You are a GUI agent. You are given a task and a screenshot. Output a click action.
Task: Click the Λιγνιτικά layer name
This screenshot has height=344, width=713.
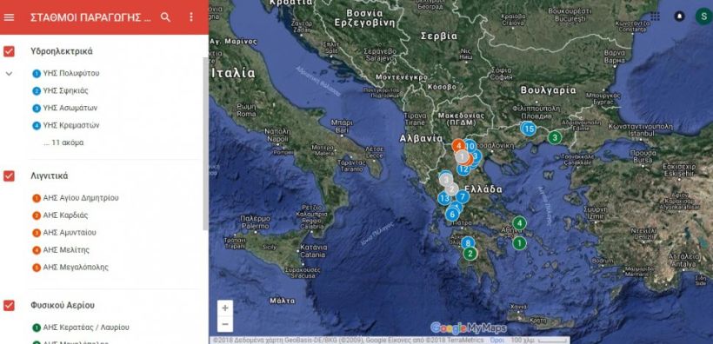click(50, 175)
